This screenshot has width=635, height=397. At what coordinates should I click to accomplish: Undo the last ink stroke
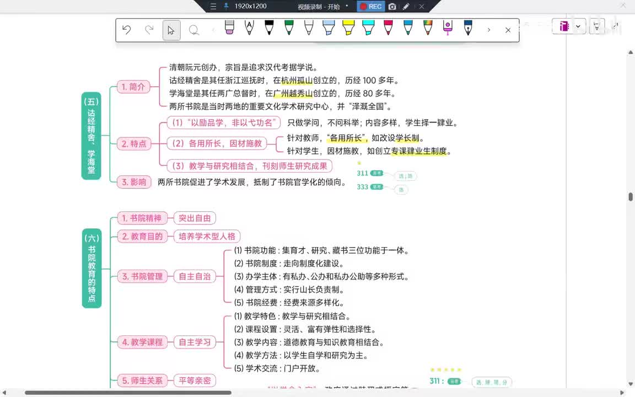126,30
